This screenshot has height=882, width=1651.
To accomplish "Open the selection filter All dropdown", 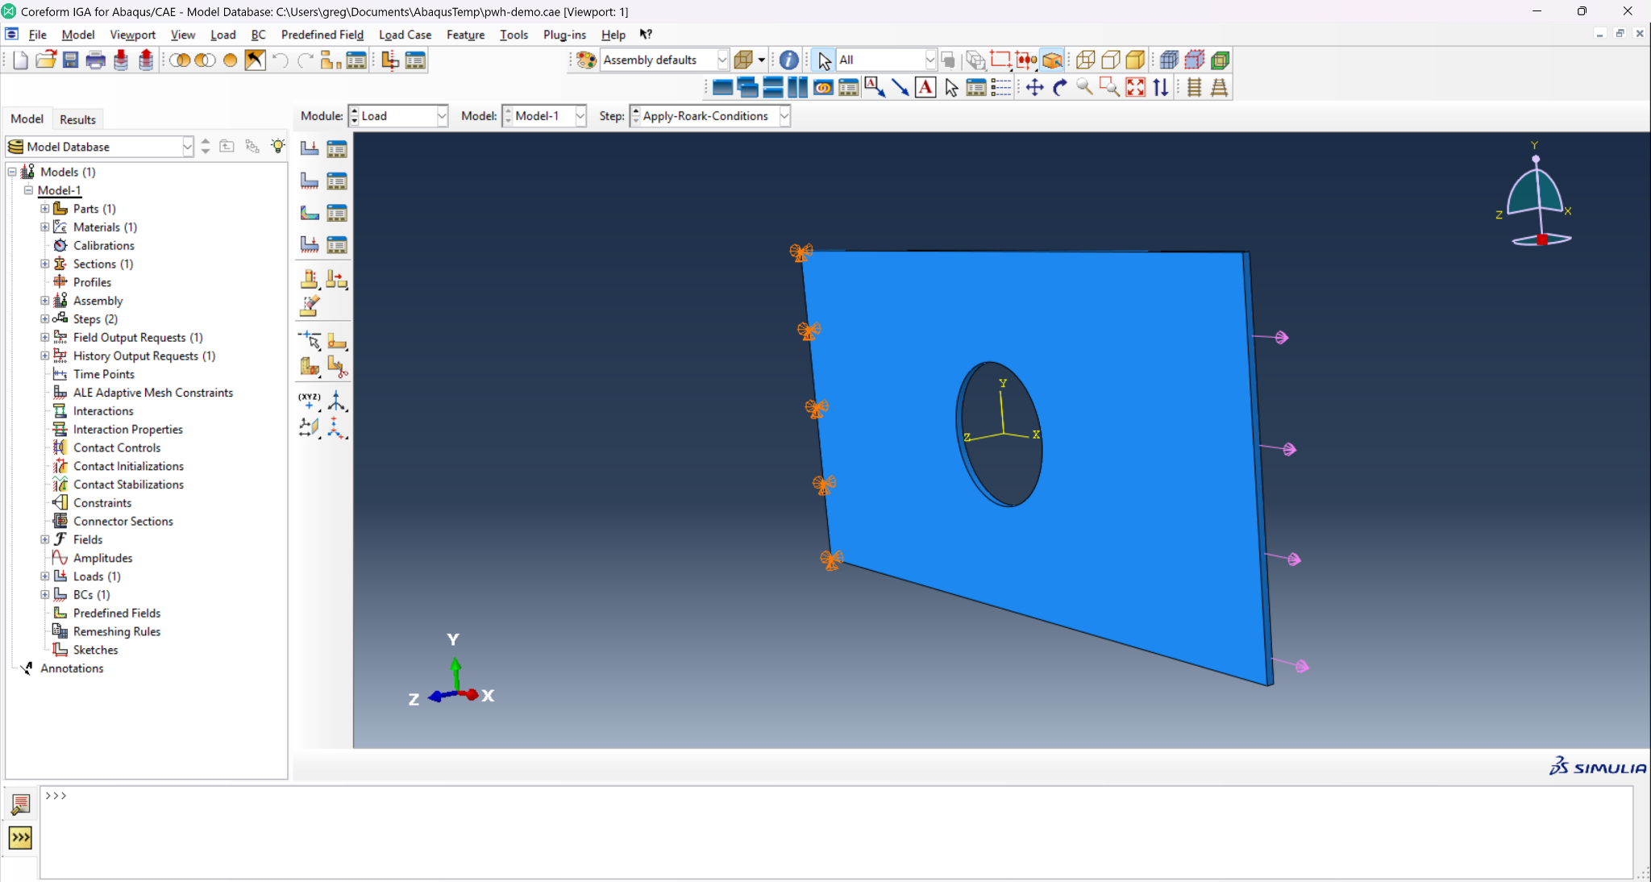I will coord(886,60).
